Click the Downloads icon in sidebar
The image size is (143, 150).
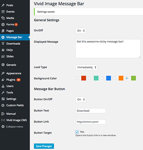click(x=3, y=44)
